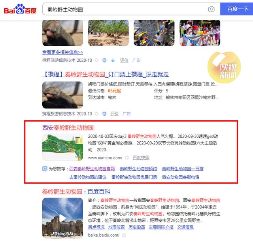Open 地理位置 baike section link
Viewport: 253px width, 241px height.
(x=117, y=227)
